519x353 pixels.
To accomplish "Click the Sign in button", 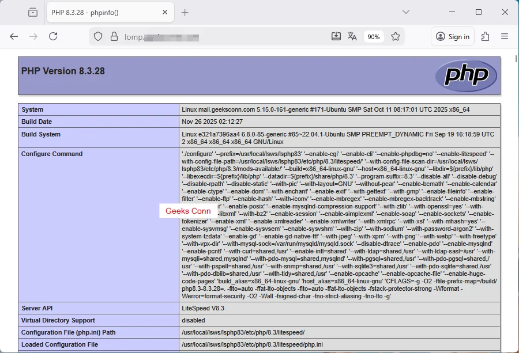I will point(452,36).
